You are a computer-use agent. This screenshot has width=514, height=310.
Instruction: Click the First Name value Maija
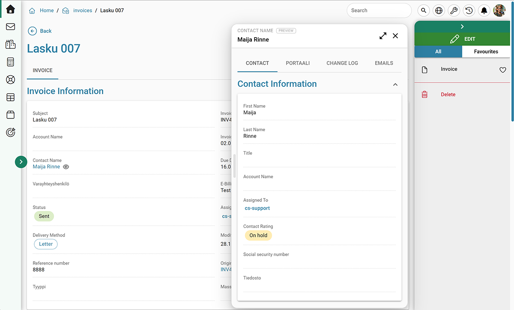(250, 113)
